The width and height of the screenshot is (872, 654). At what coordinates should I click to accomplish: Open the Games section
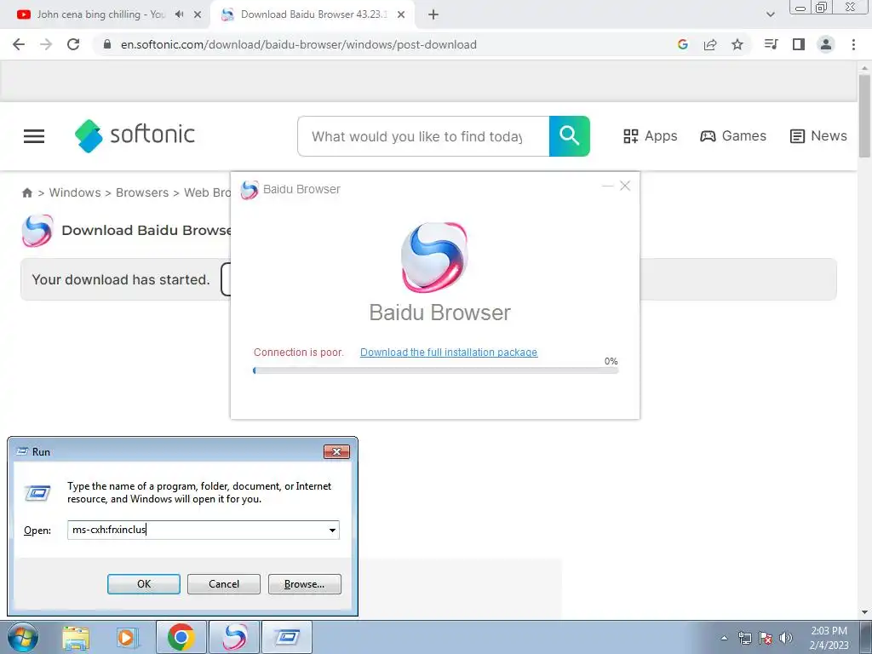(x=733, y=135)
